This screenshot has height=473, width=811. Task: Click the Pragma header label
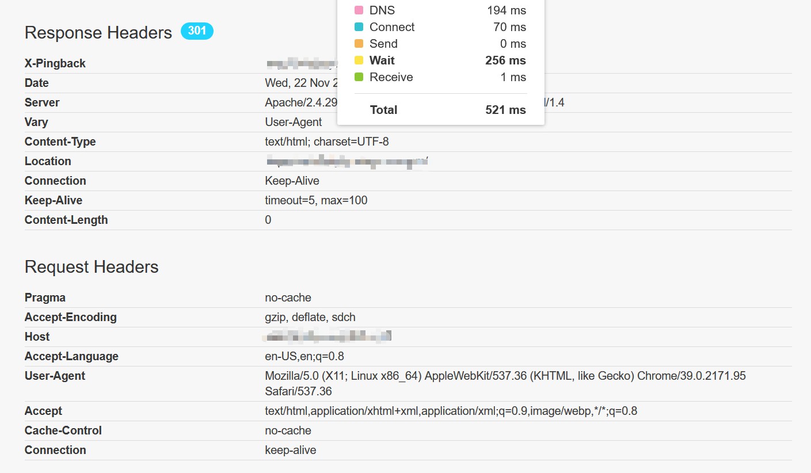(45, 297)
